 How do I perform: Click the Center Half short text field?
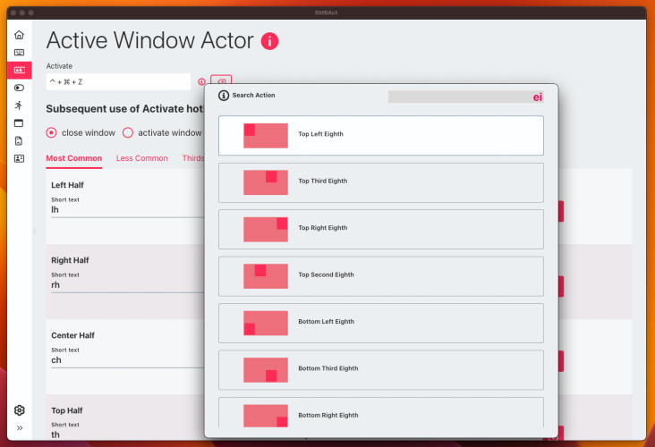[127, 360]
